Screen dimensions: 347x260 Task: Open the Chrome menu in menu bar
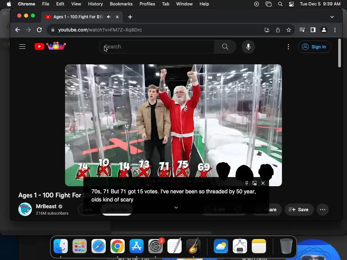[x=26, y=4]
